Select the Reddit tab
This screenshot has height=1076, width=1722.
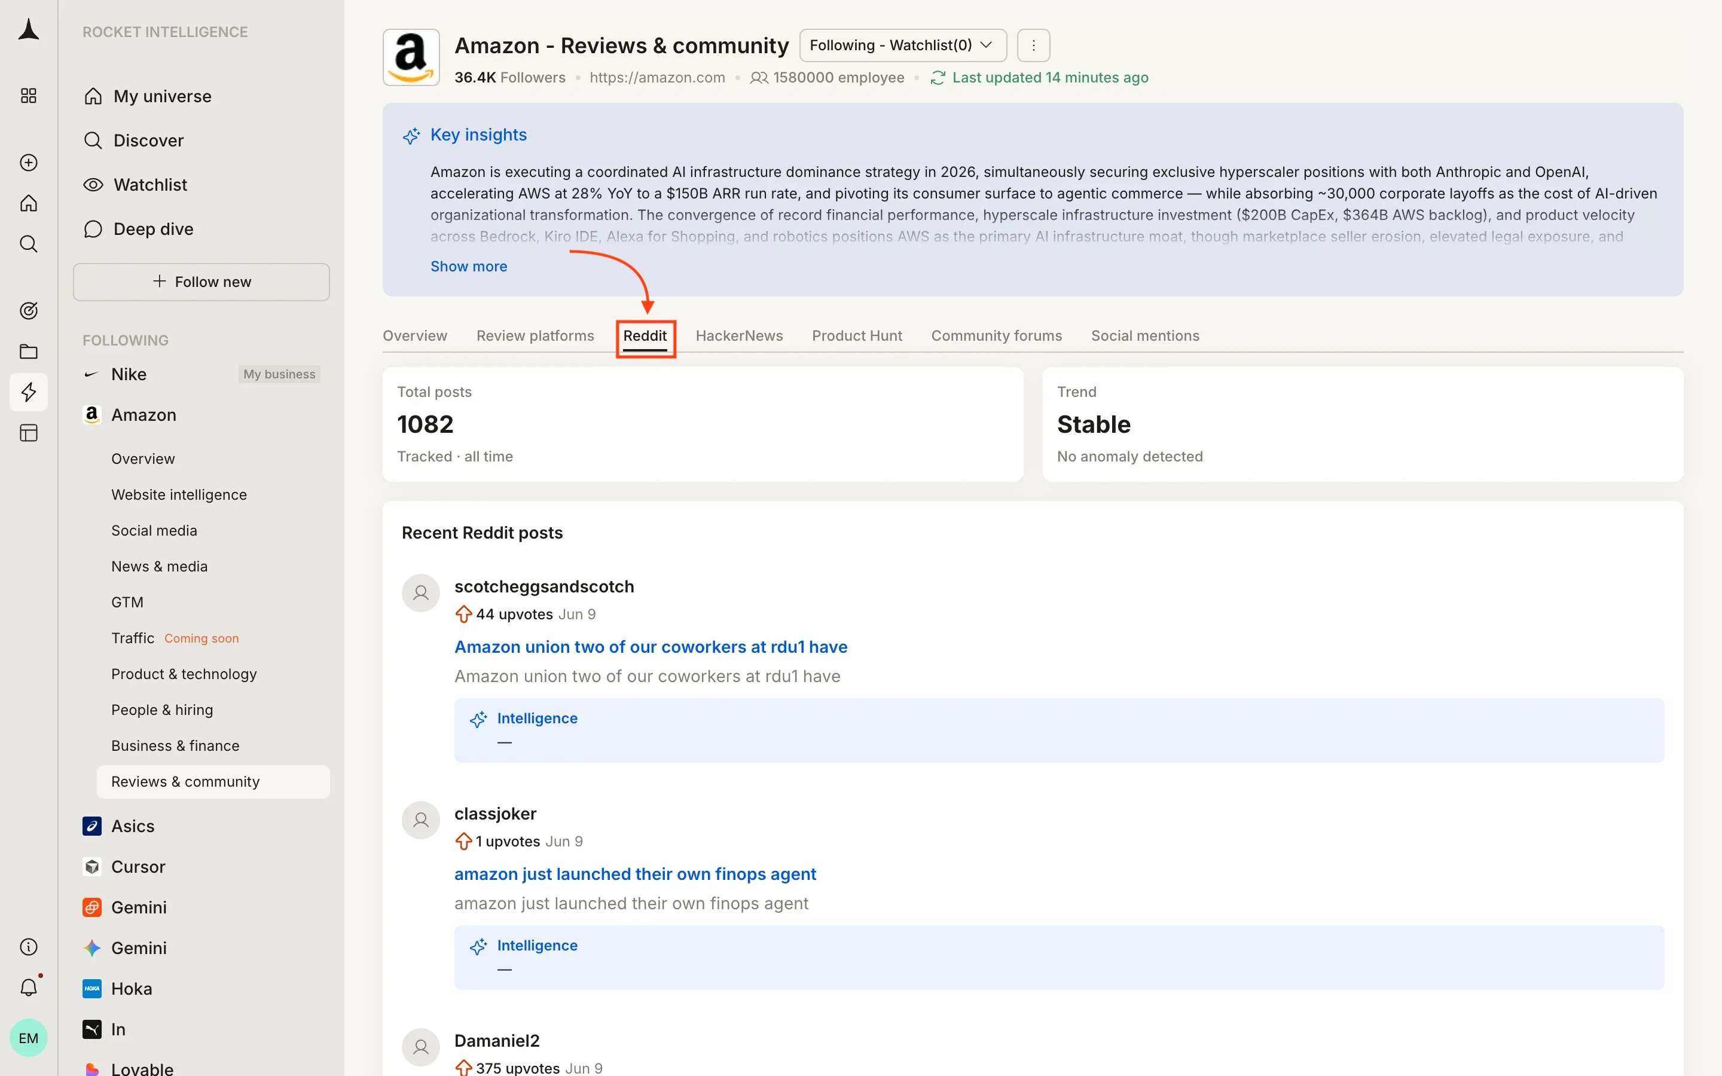[645, 336]
